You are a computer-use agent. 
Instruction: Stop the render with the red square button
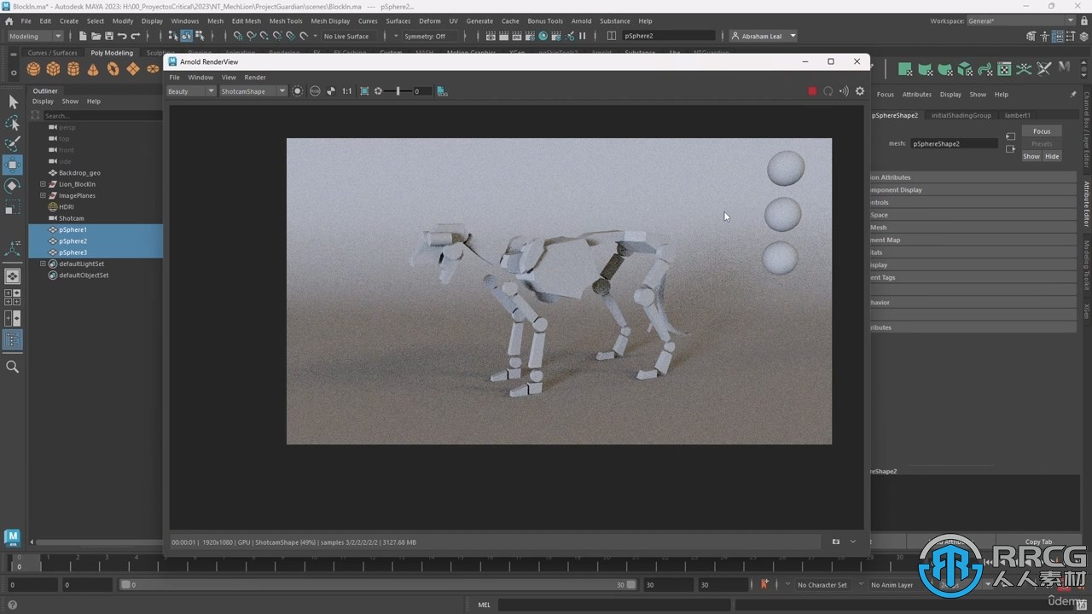812,91
